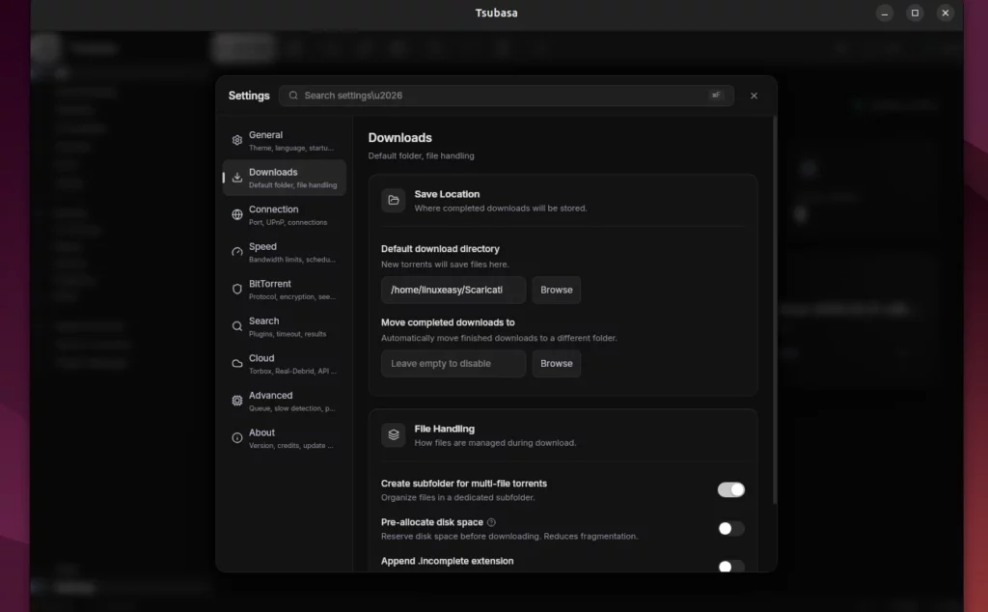Viewport: 988px width, 612px height.
Task: Click the Advanced section gear icon
Action: pos(236,400)
